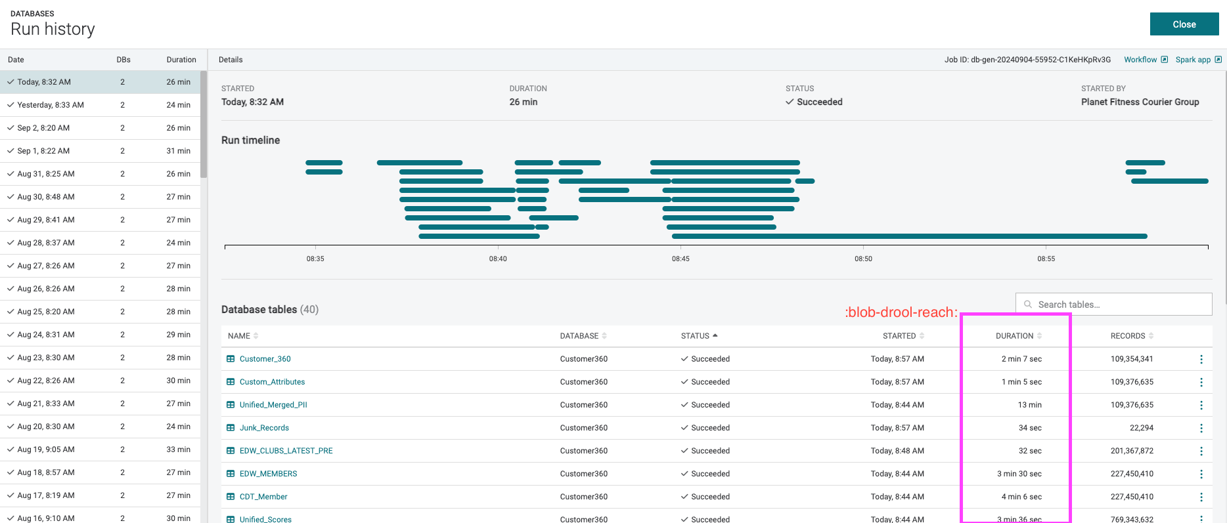This screenshot has height=523, width=1227.
Task: Click the Search tables input field
Action: (1113, 304)
